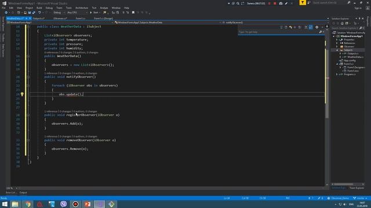Viewport: 371px width, 208px height.
Task: Click the recorder pencil draw icon
Action: 286,3
